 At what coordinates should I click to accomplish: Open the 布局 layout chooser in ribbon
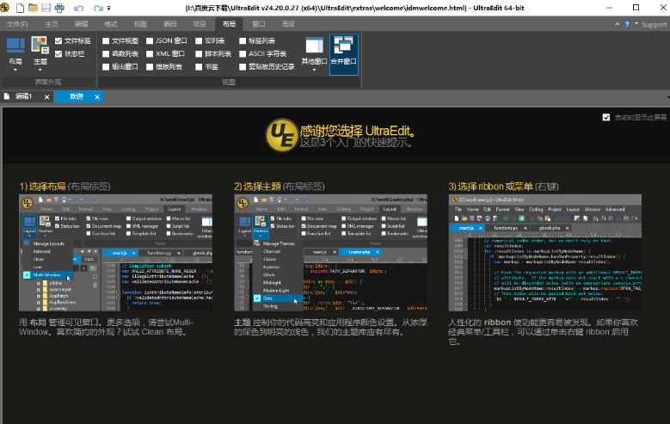15,54
